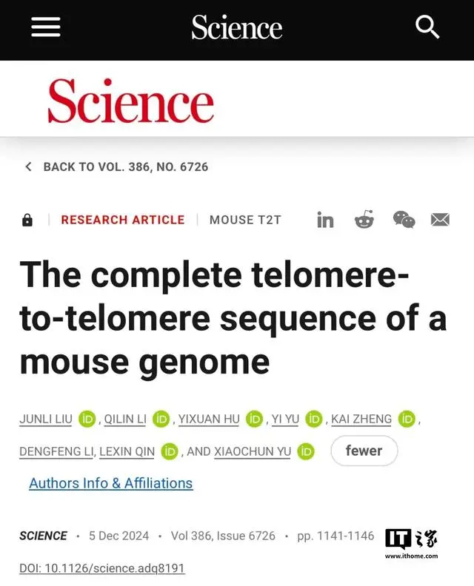Open the DOI 10.1126/science.adq8191 link
Viewport: 474px width, 586px height.
click(x=101, y=568)
